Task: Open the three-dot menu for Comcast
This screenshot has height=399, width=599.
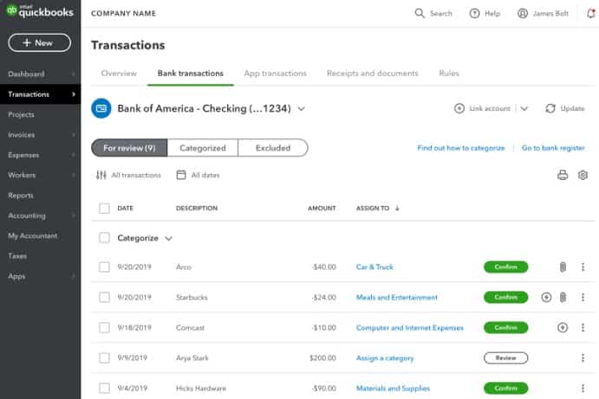Action: pyautogui.click(x=583, y=327)
